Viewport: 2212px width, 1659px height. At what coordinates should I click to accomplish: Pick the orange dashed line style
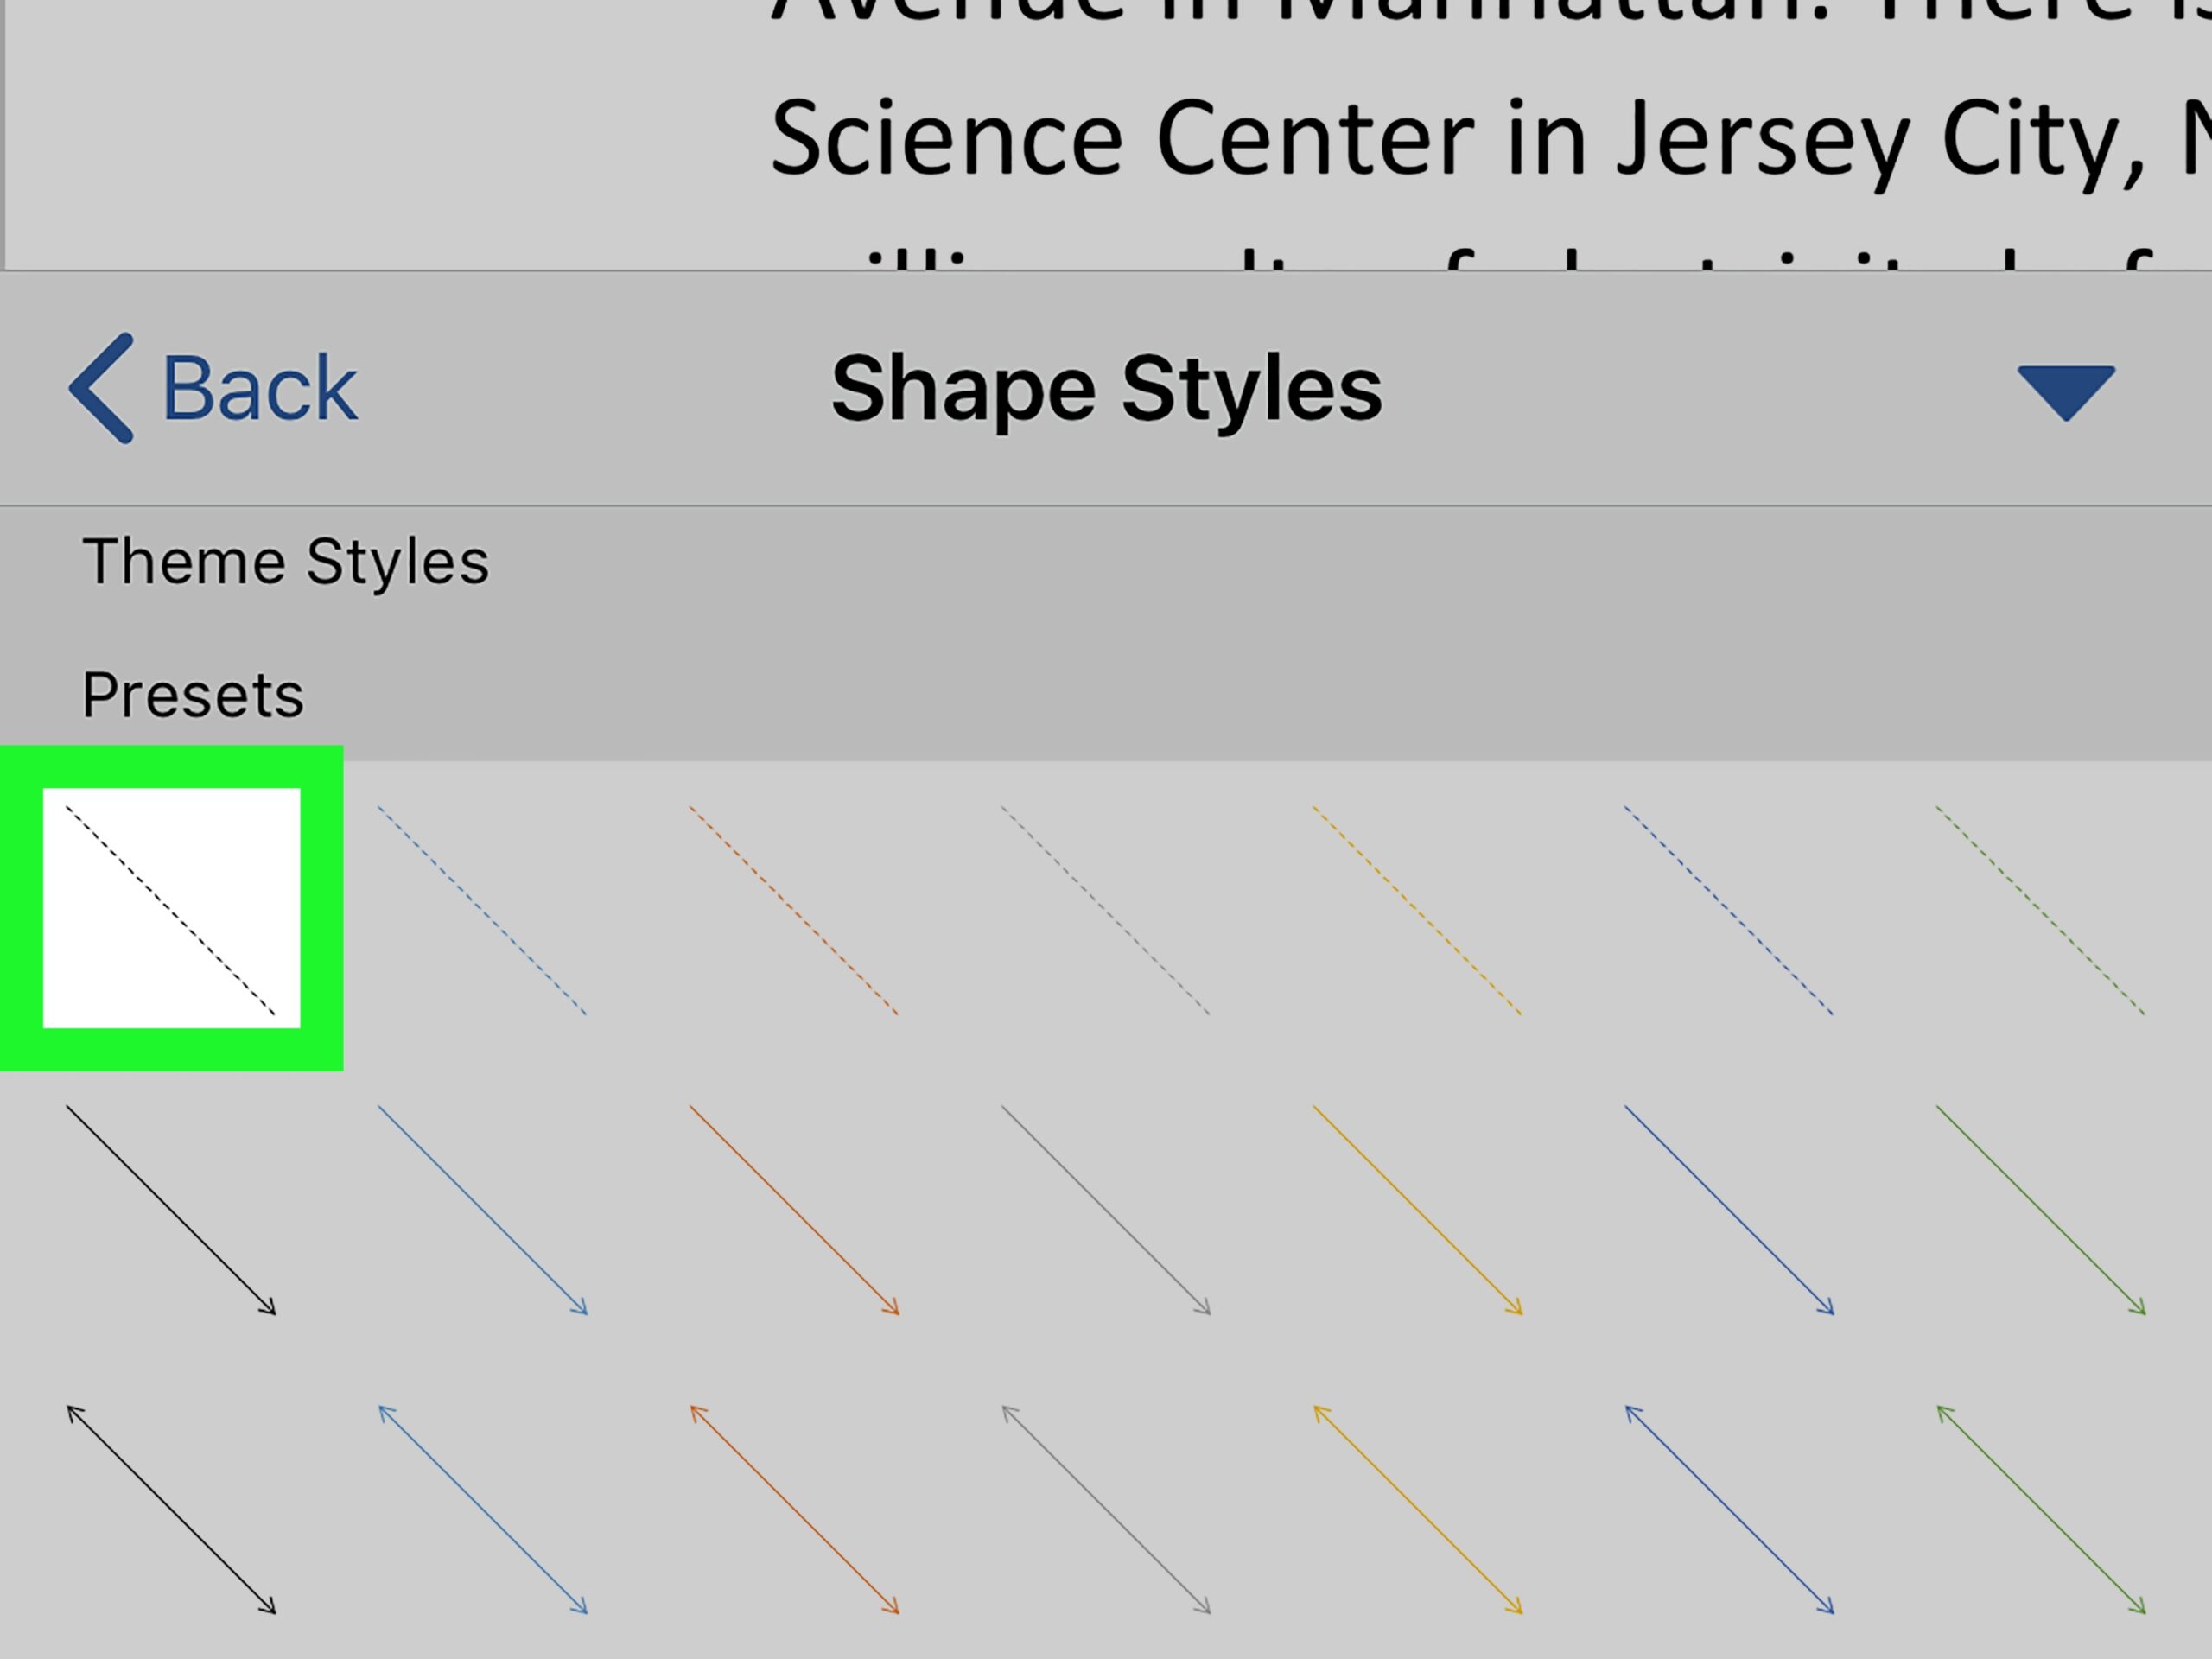click(794, 910)
